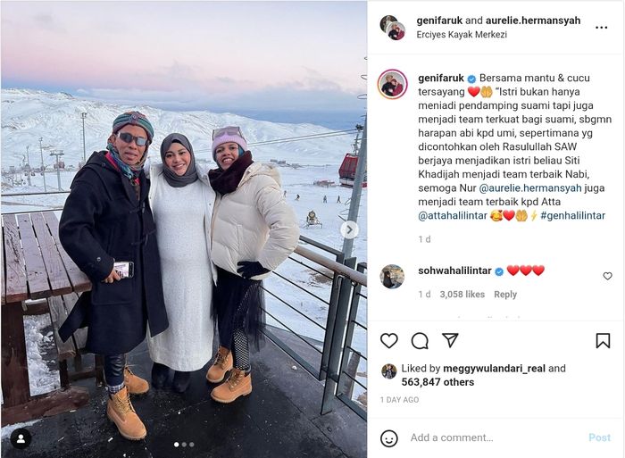This screenshot has width=625, height=458.
Task: Open the Erciyes Kayak Merkezi location
Action: [462, 34]
